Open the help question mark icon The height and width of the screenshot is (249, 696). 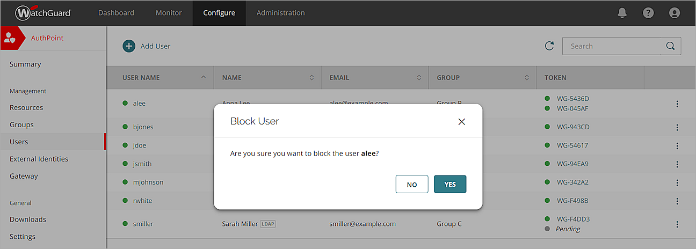[x=648, y=13]
